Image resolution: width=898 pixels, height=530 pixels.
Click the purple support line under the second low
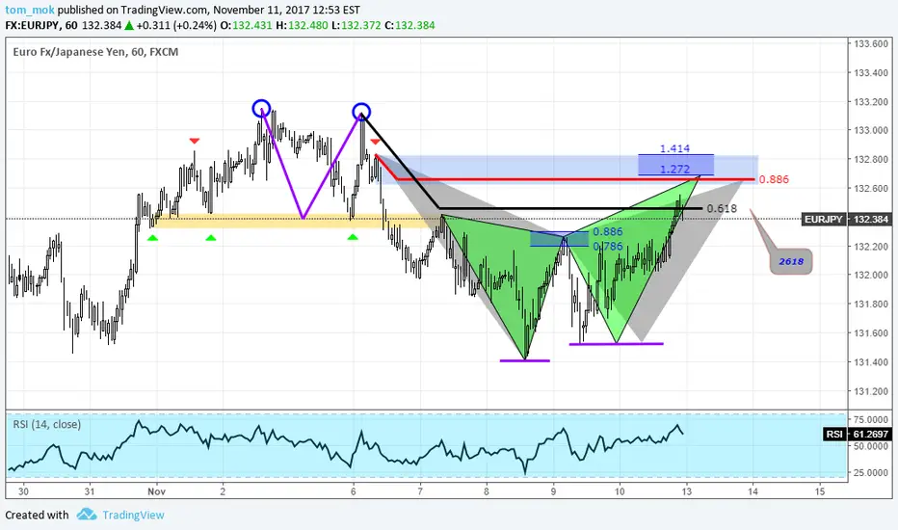(617, 344)
